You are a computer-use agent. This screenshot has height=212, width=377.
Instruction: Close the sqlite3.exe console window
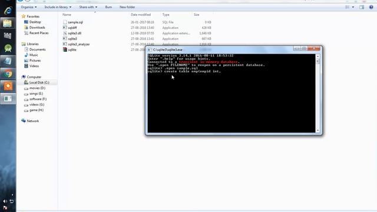pyautogui.click(x=314, y=48)
